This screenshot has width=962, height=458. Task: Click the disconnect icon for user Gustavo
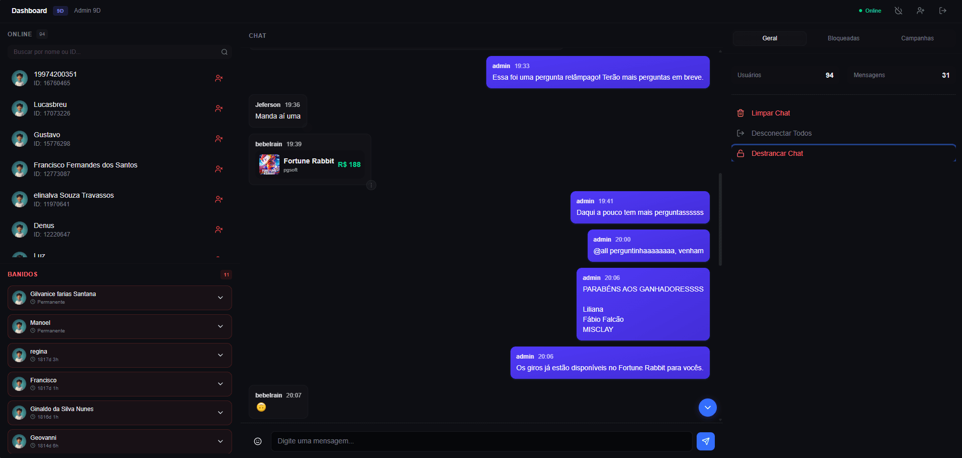[219, 139]
